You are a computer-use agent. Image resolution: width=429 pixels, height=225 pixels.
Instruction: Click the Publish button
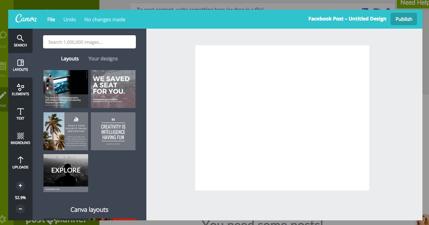click(404, 19)
